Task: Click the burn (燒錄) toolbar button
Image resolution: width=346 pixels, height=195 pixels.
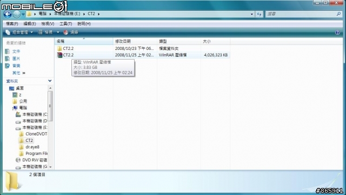Action: coord(71,32)
